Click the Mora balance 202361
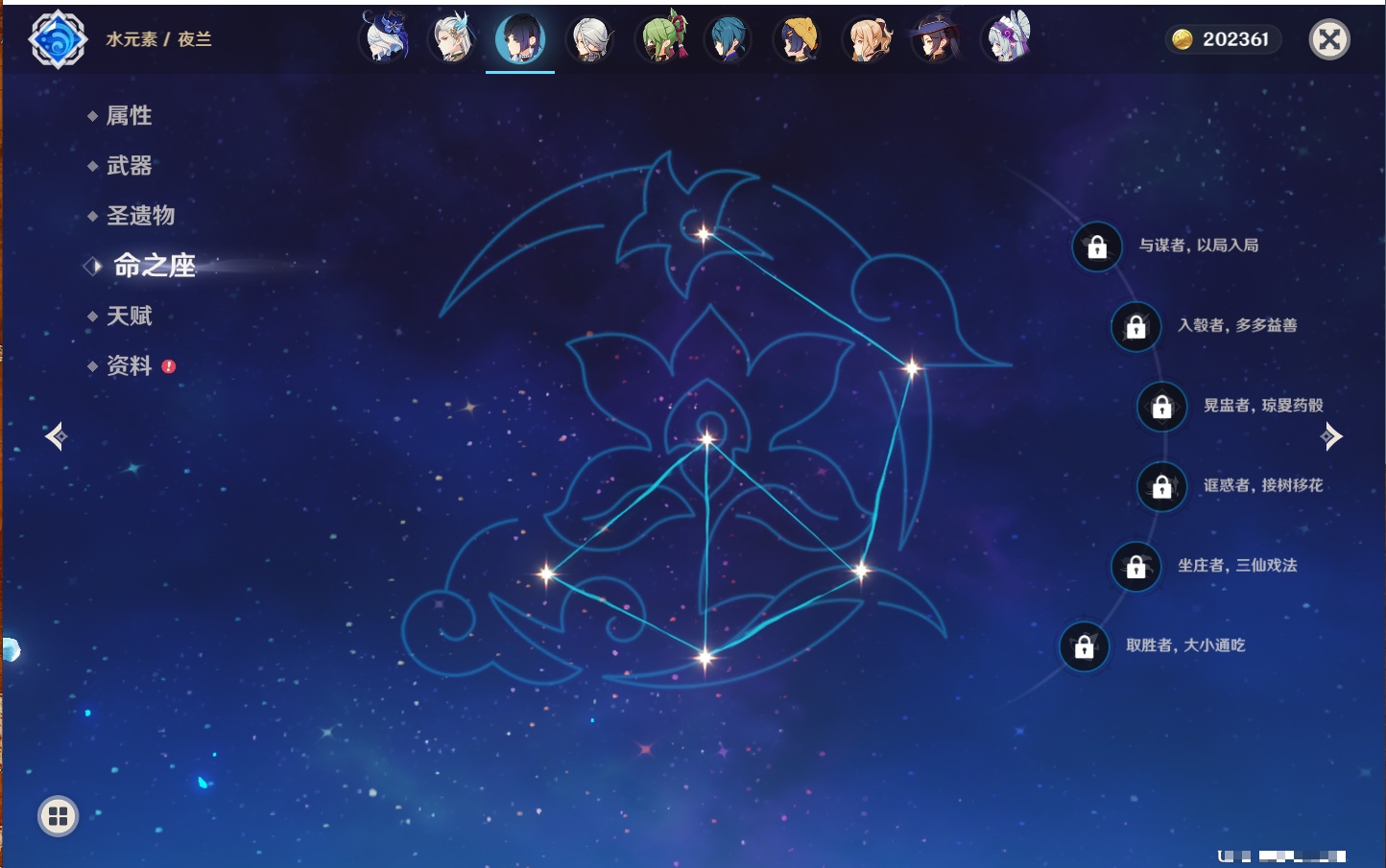Image resolution: width=1386 pixels, height=868 pixels. (1236, 39)
